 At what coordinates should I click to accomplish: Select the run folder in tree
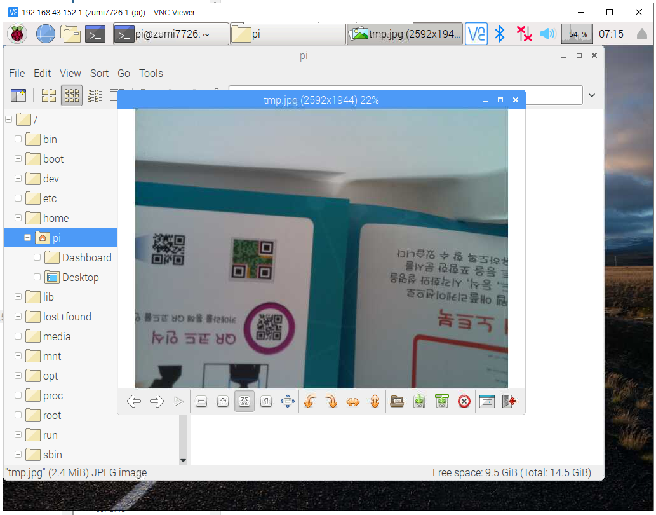50,435
